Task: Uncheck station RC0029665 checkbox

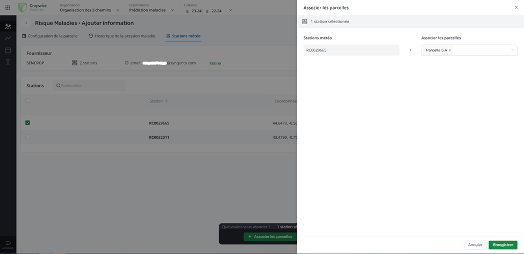Action: coord(28,123)
